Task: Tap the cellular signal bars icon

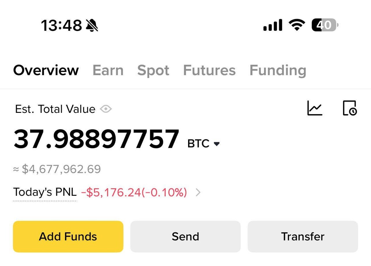Action: [273, 25]
